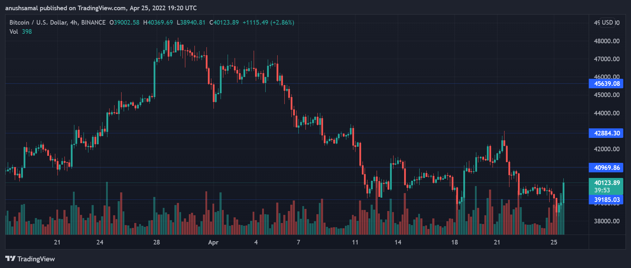Click the 24 date label on time axis
Viewport: 631px width, 268px height.
[x=100, y=242]
